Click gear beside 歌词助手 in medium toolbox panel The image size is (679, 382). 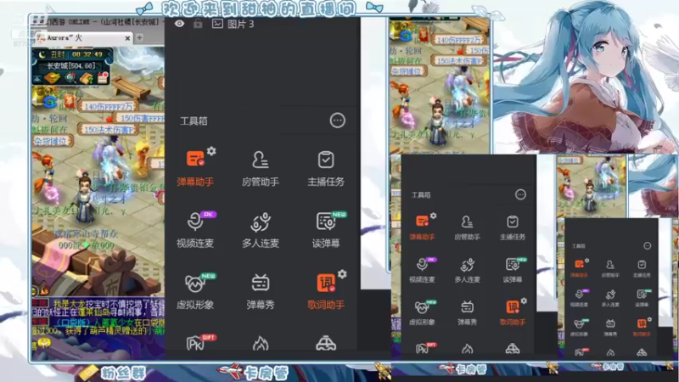(x=524, y=301)
